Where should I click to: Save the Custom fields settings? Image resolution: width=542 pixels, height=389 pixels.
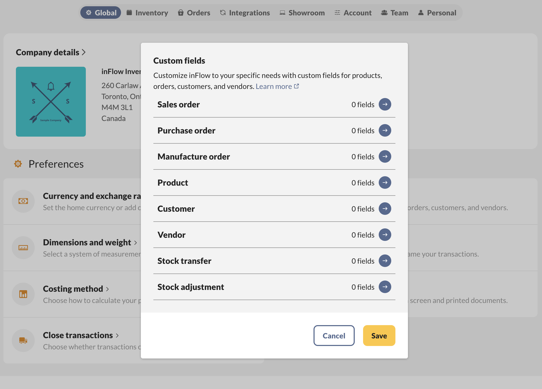coord(379,336)
